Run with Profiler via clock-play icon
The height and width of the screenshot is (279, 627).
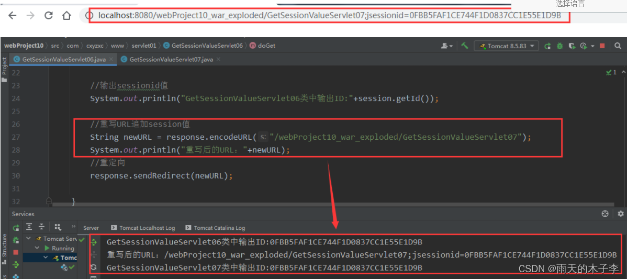tap(584, 46)
